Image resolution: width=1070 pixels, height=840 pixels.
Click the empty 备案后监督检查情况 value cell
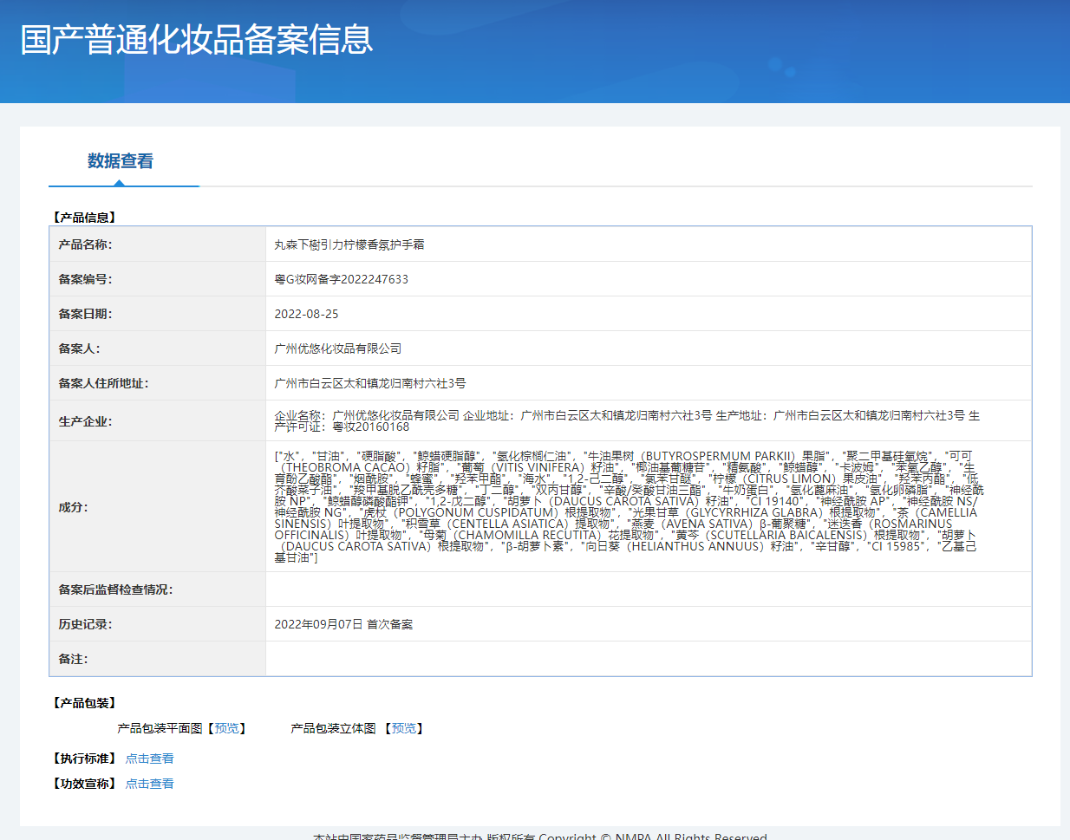click(x=648, y=589)
